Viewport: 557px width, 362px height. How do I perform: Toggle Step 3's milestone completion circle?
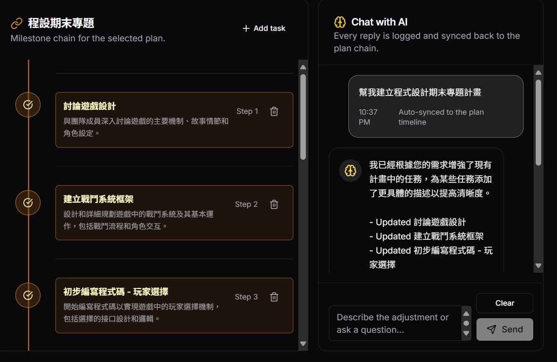[x=28, y=295]
